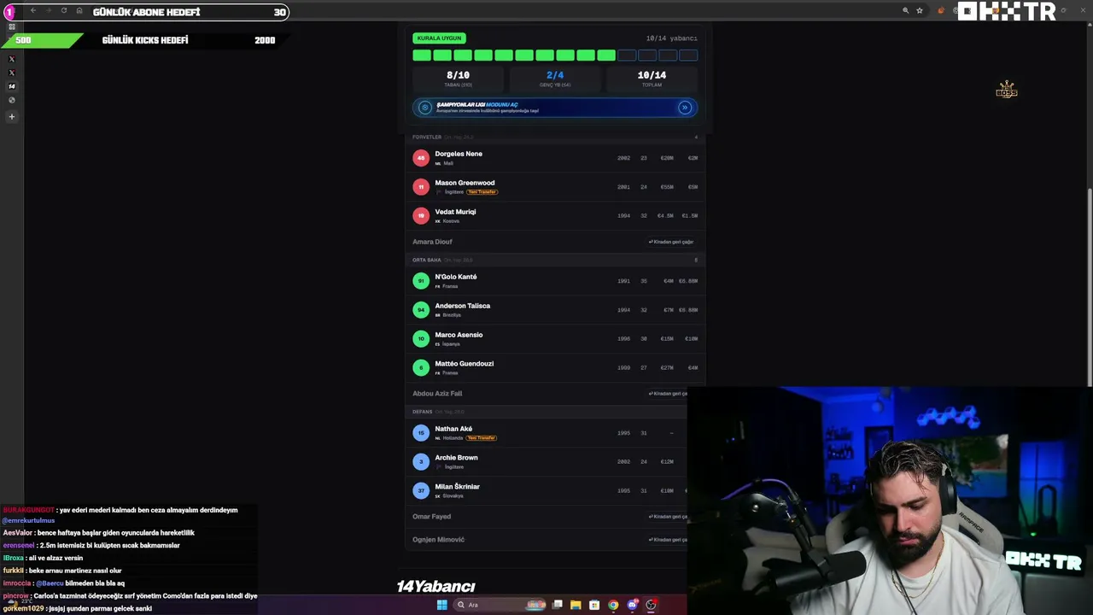Click the 'Omar Fayed' loaned player name
This screenshot has width=1093, height=615.
tap(431, 517)
